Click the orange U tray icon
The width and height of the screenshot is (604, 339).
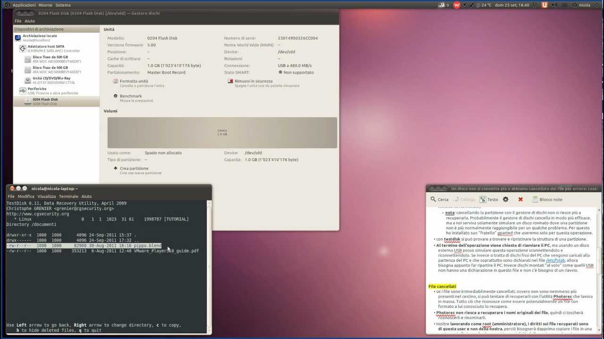(x=545, y=5)
